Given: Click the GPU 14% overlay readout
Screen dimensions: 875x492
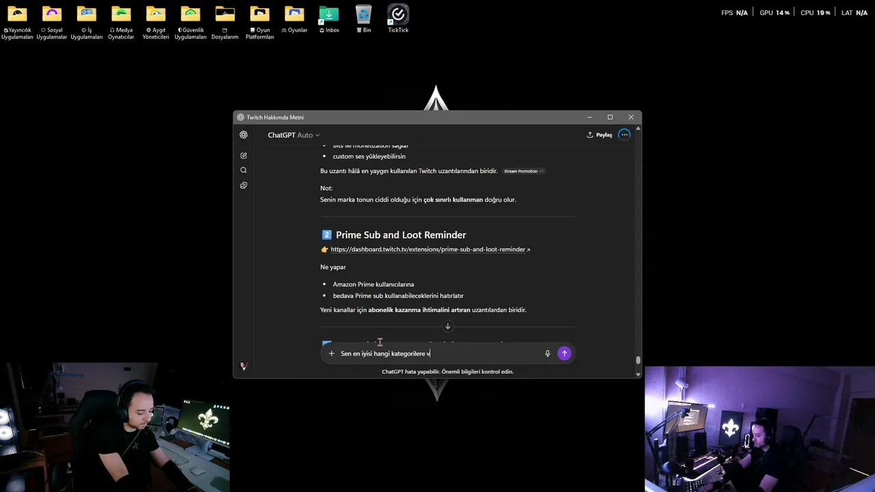Looking at the screenshot, I should pyautogui.click(x=775, y=13).
